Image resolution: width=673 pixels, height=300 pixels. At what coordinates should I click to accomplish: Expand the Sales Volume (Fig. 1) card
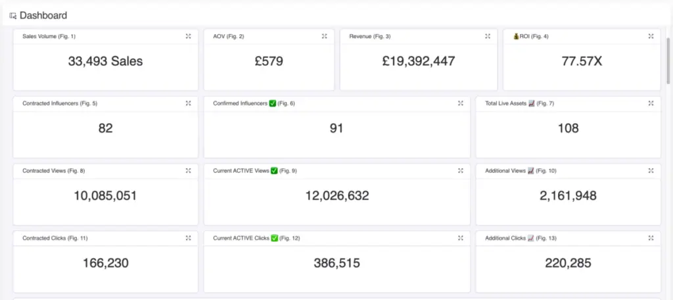188,36
